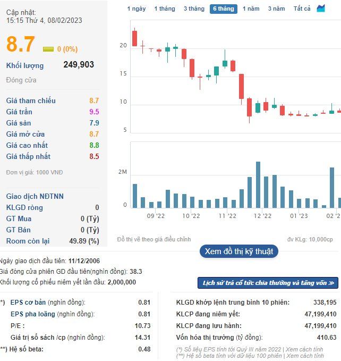Click the yellow unchanged-price indicator bar
The height and width of the screenshot is (361, 341).
tap(48, 49)
